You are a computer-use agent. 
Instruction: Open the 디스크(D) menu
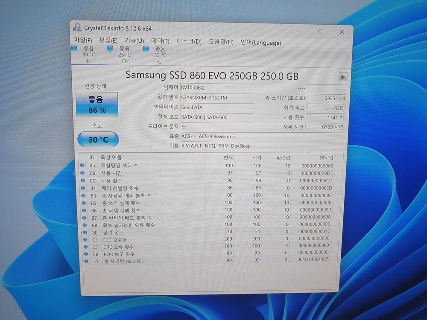(x=189, y=41)
